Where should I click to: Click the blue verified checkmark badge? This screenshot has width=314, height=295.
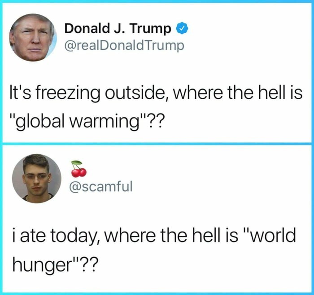click(x=181, y=29)
